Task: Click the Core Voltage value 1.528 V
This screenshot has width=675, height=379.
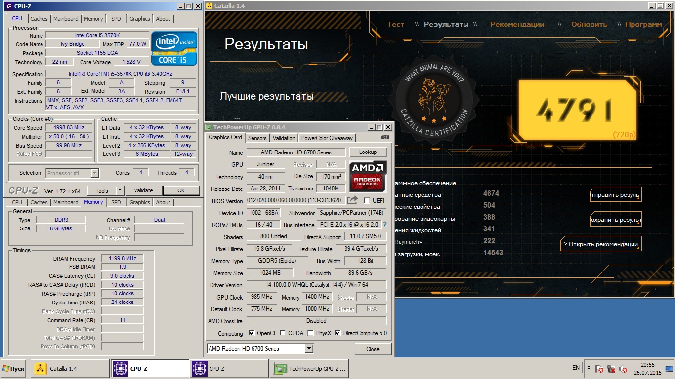Action: 131,62
